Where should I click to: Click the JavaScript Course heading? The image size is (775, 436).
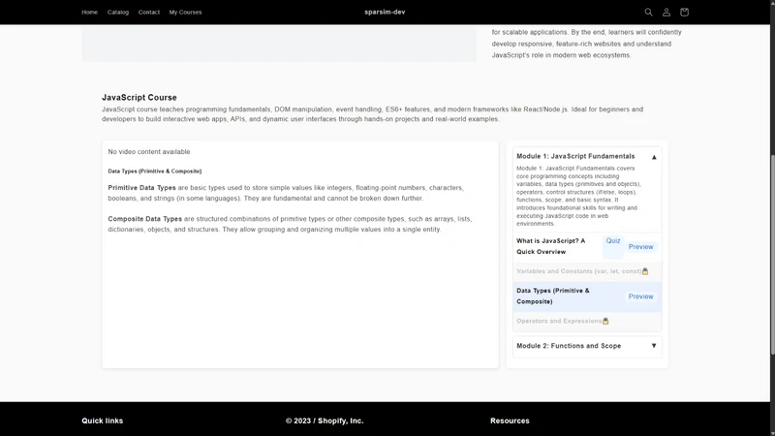click(x=139, y=98)
